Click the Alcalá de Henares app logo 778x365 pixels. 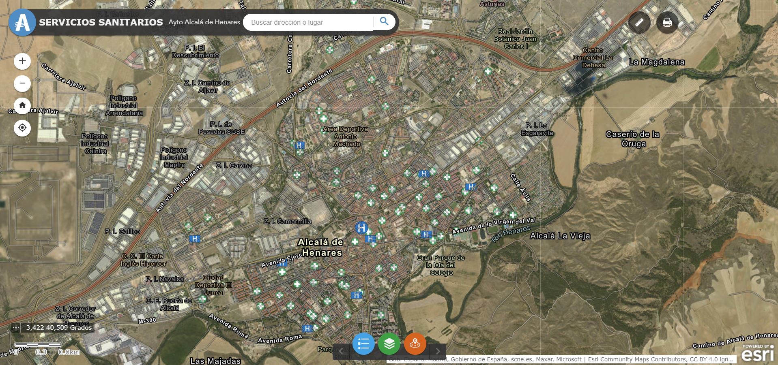(22, 22)
